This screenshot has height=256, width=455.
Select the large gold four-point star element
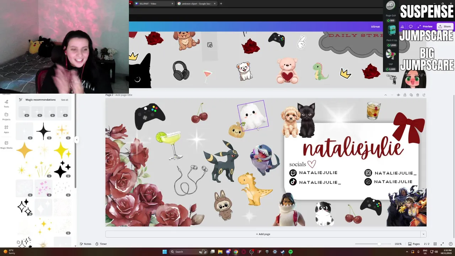24,150
